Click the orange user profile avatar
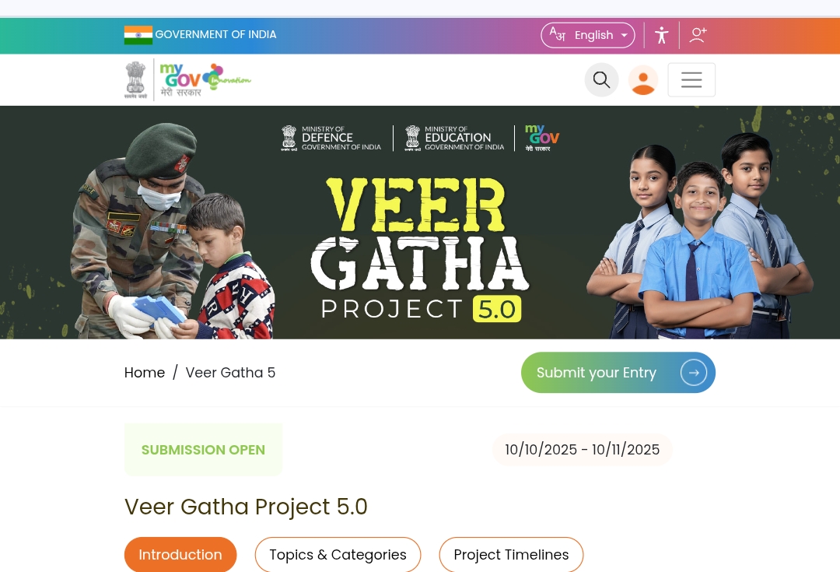 (643, 80)
